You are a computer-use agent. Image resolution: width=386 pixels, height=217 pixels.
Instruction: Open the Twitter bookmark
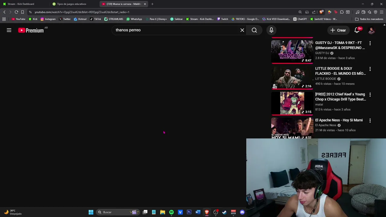pos(65,19)
